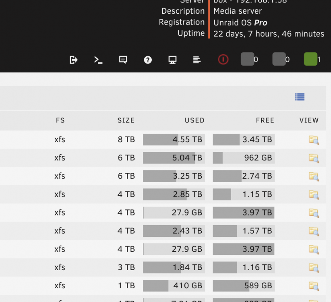The height and width of the screenshot is (302, 331).
Task: Click the 2.43 TB used value
Action: 188,231
